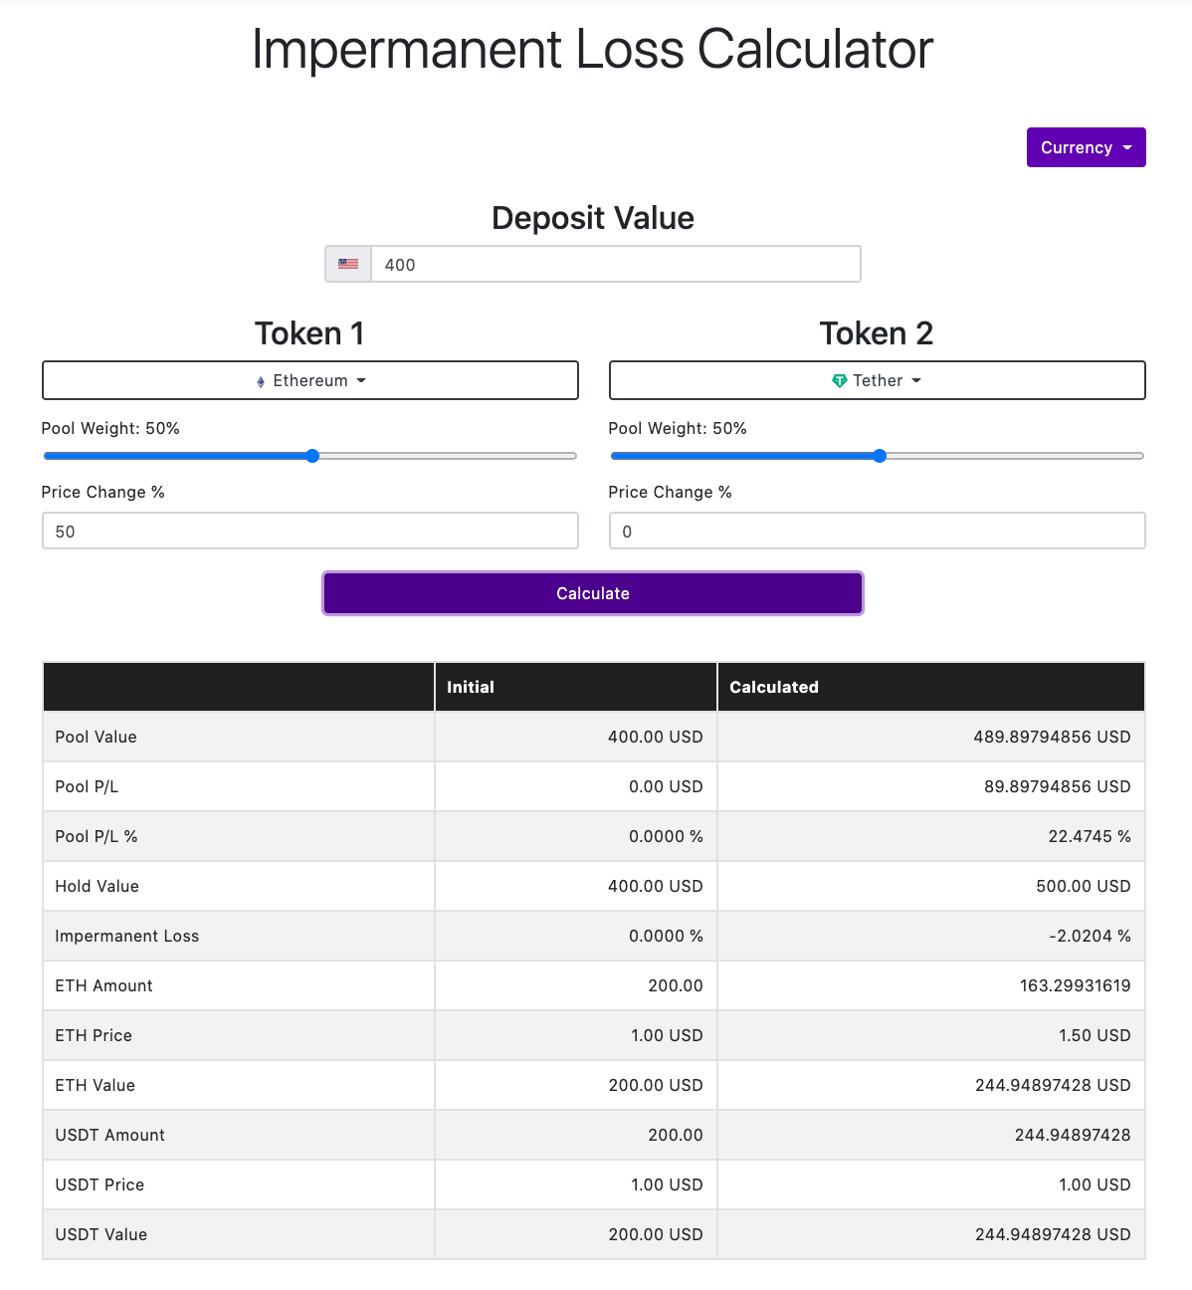Click the green Tether logo icon
1192x1290 pixels.
click(840, 381)
